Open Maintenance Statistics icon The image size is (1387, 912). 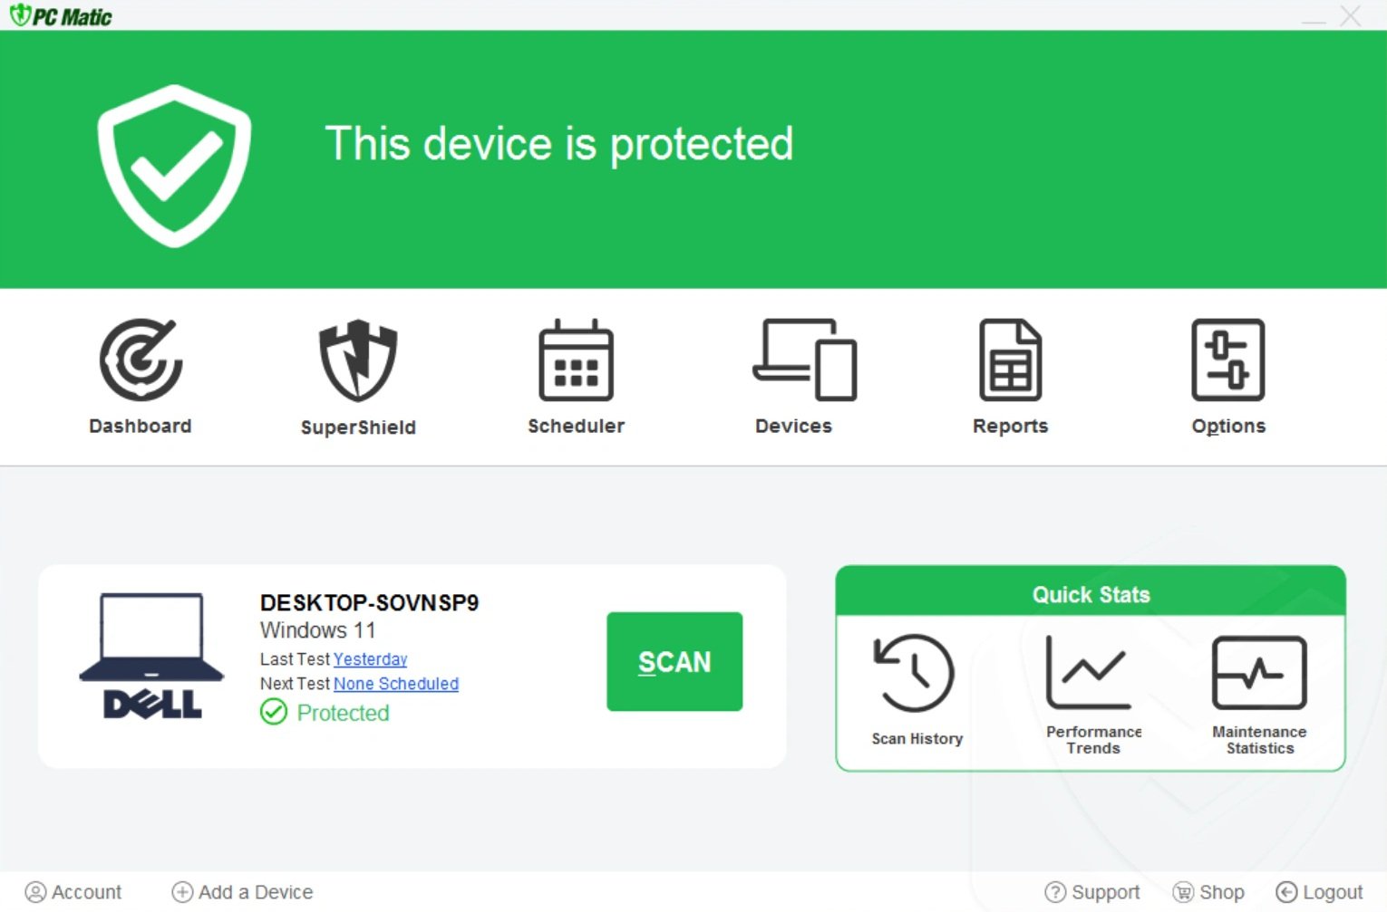coord(1259,673)
